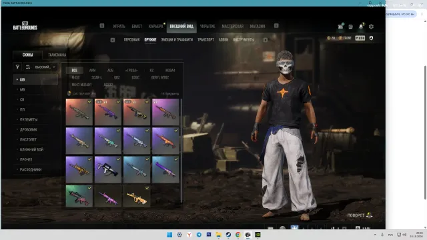This screenshot has height=240, width=427.
Task: Open the skin filter funnel icon
Action: point(17,67)
